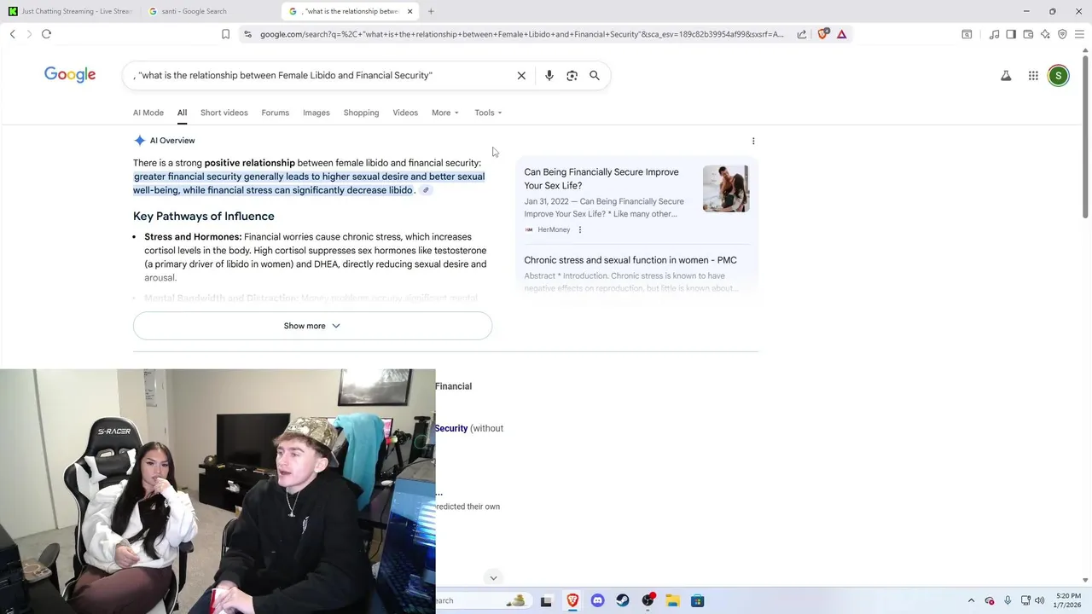1092x614 pixels.
Task: Open File Explorer from the taskbar
Action: [672, 600]
